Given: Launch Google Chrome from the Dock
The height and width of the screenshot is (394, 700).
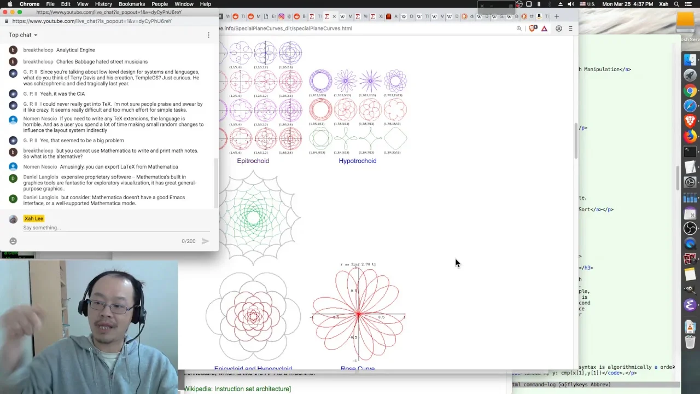Looking at the screenshot, I should (690, 91).
